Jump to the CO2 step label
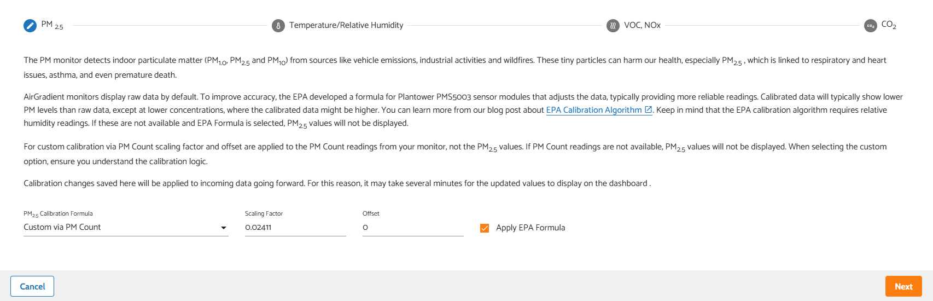Viewport: 933px width, 301px height. [x=889, y=25]
